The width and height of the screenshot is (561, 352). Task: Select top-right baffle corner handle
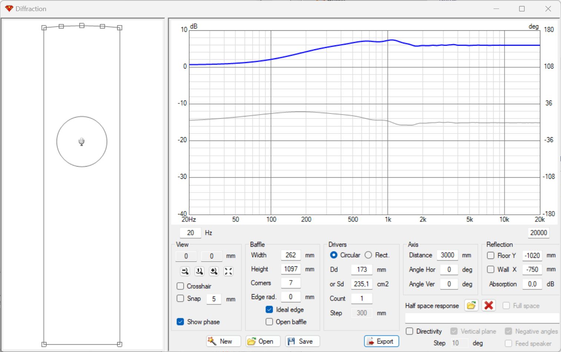(119, 28)
